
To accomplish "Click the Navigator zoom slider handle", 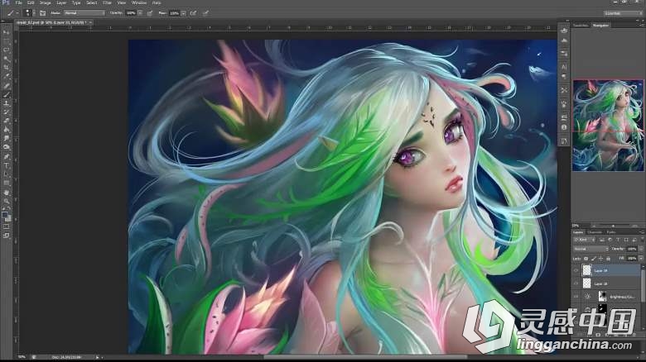I will [x=613, y=226].
